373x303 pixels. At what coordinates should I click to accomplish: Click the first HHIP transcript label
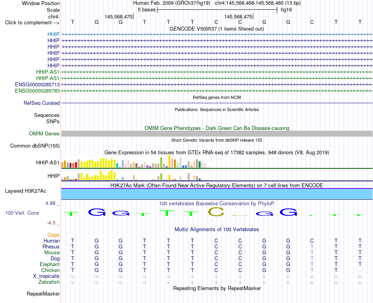point(53,34)
